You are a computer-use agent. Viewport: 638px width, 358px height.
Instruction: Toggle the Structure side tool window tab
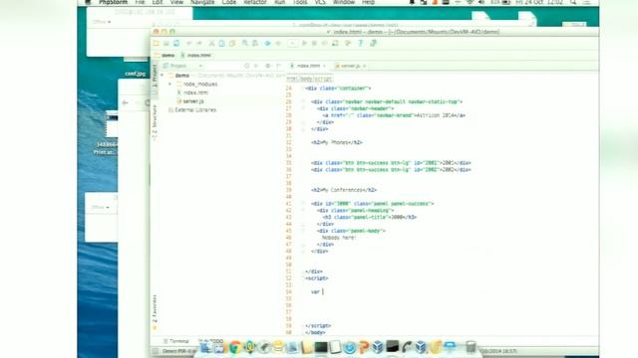coord(155,121)
